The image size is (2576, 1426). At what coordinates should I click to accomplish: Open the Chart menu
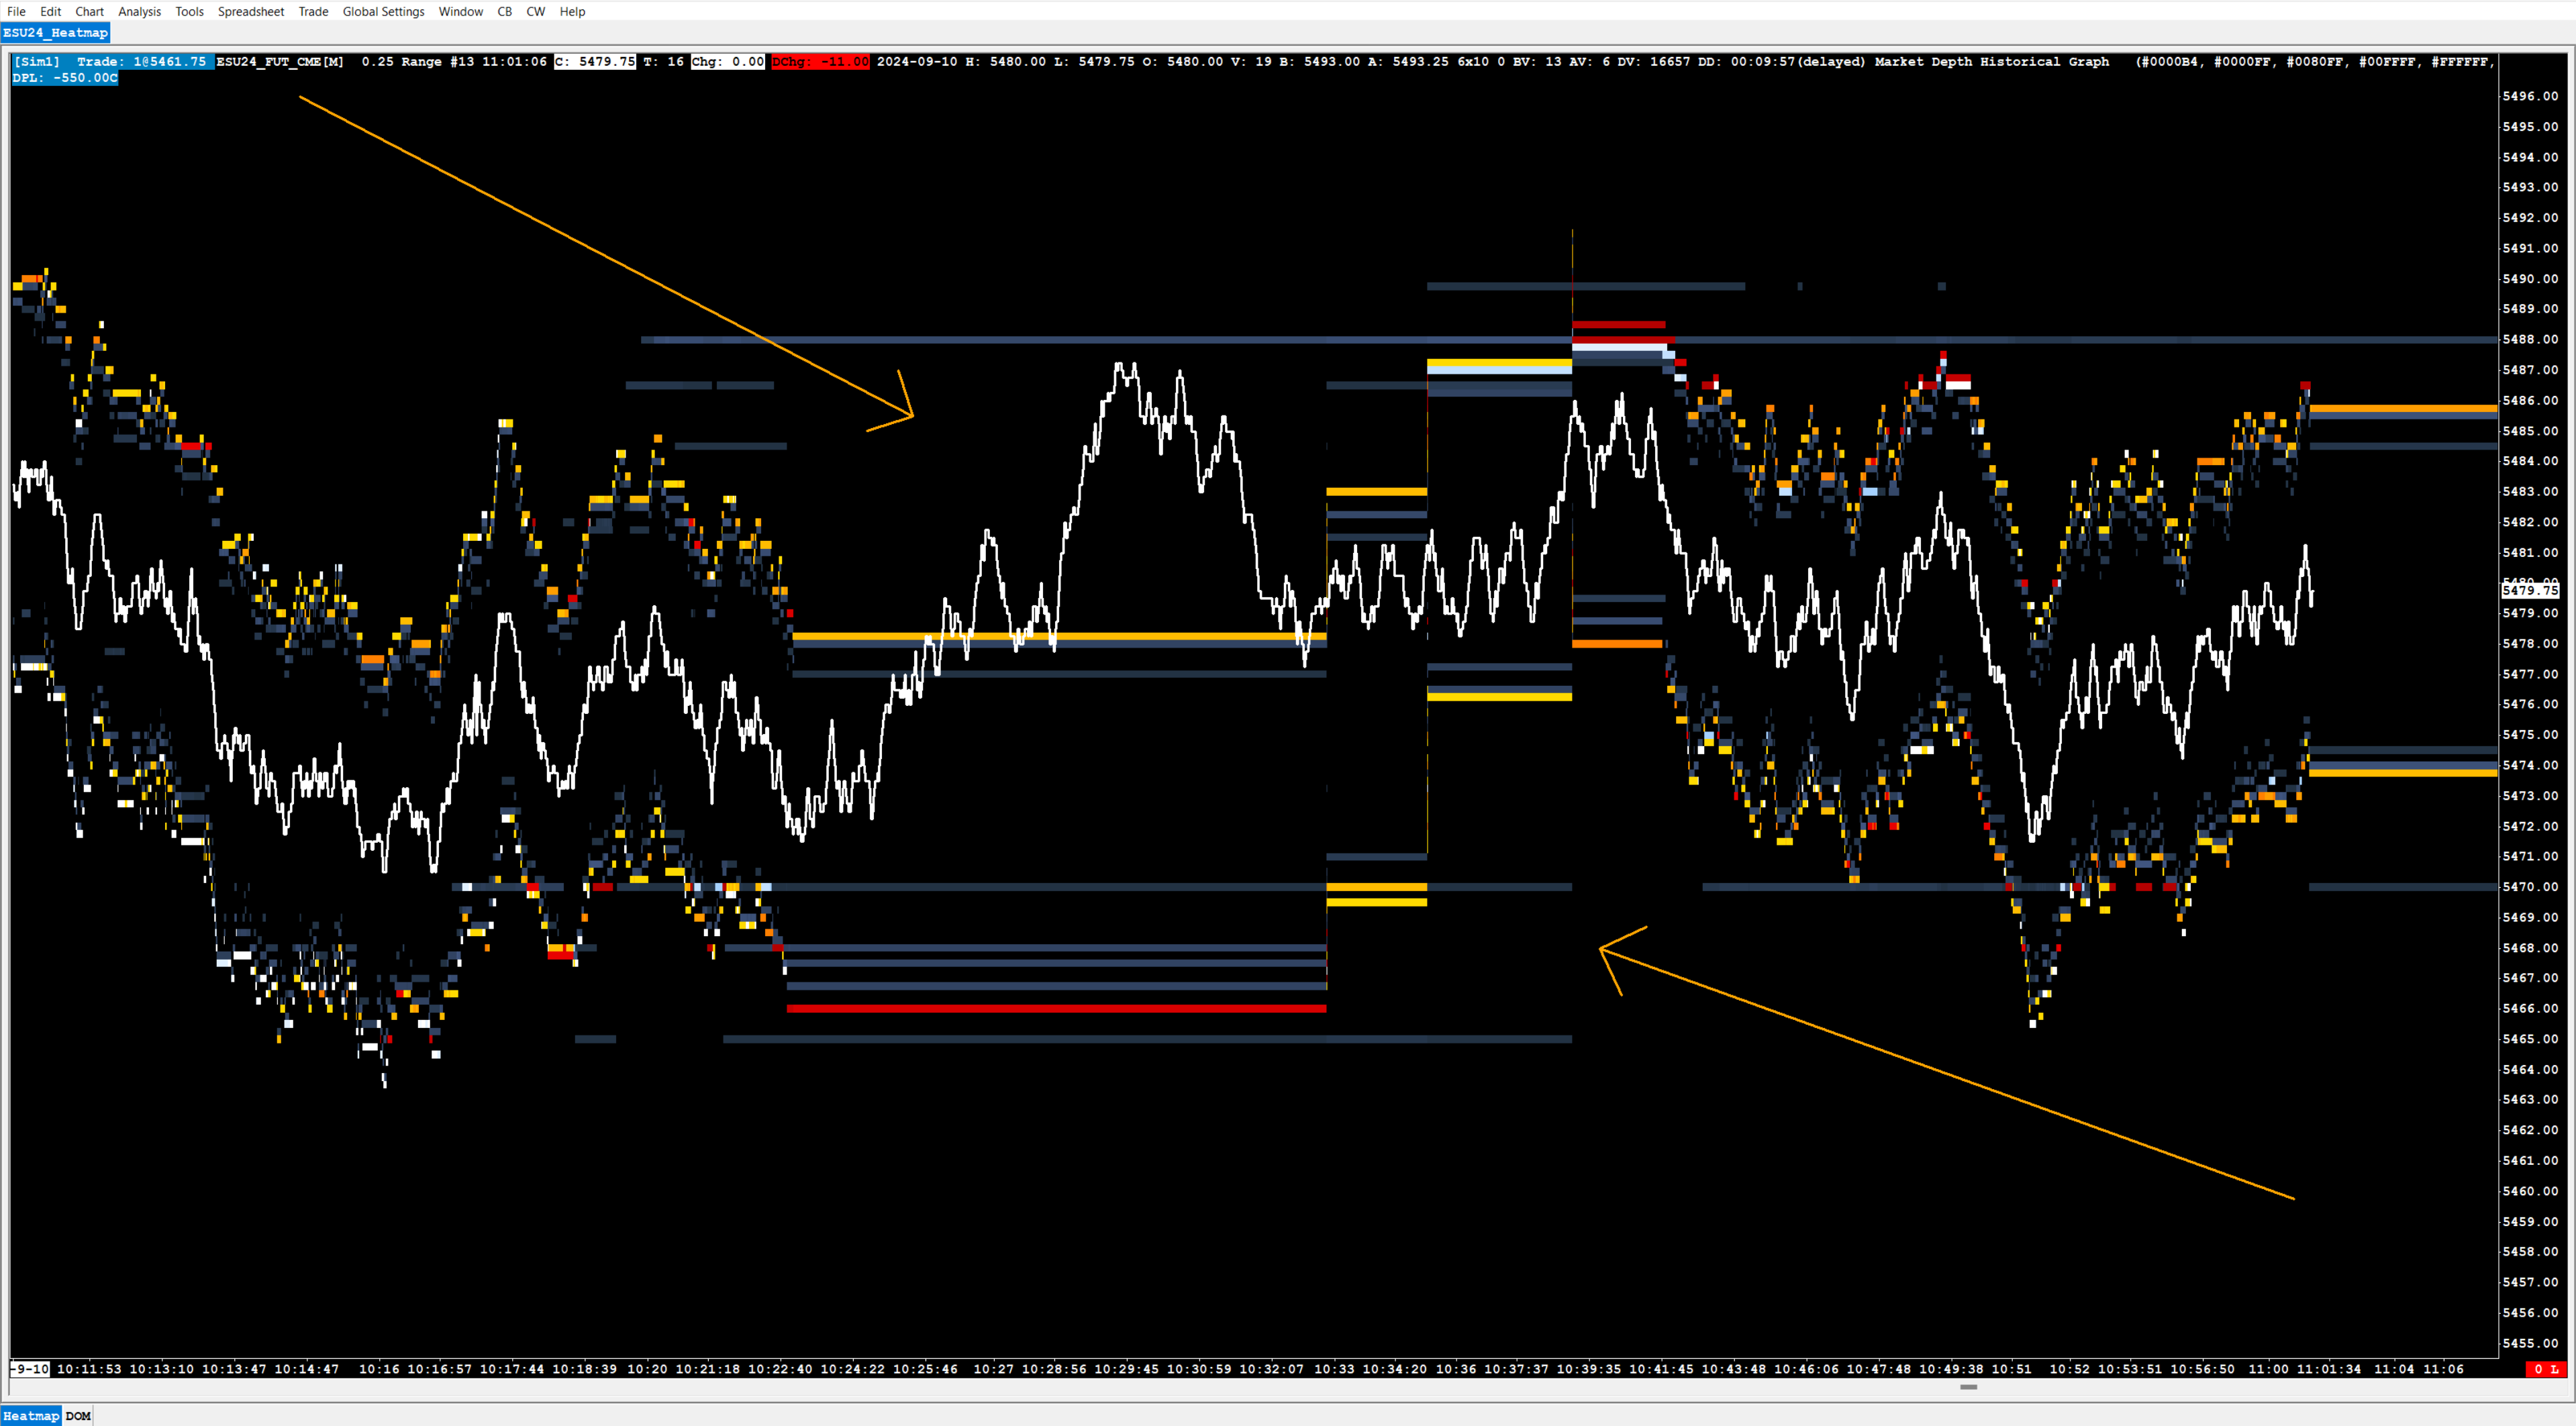pos(89,11)
